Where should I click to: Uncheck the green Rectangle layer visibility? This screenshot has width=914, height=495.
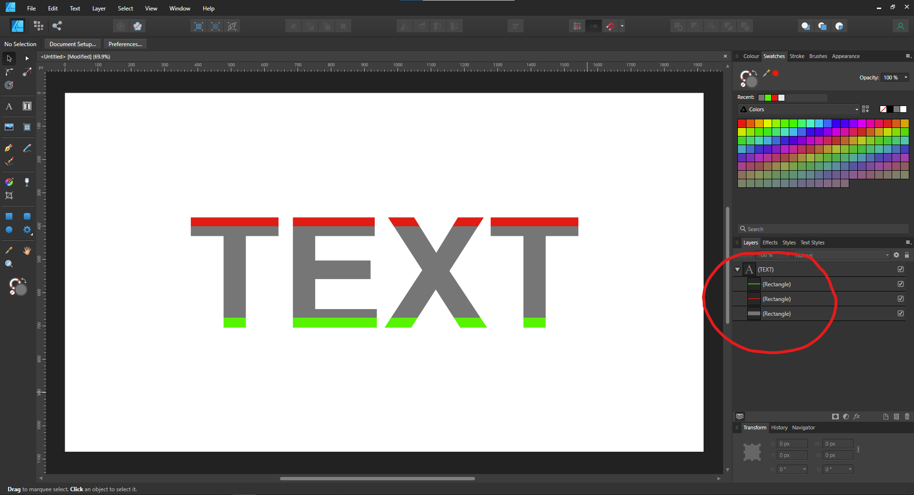901,284
